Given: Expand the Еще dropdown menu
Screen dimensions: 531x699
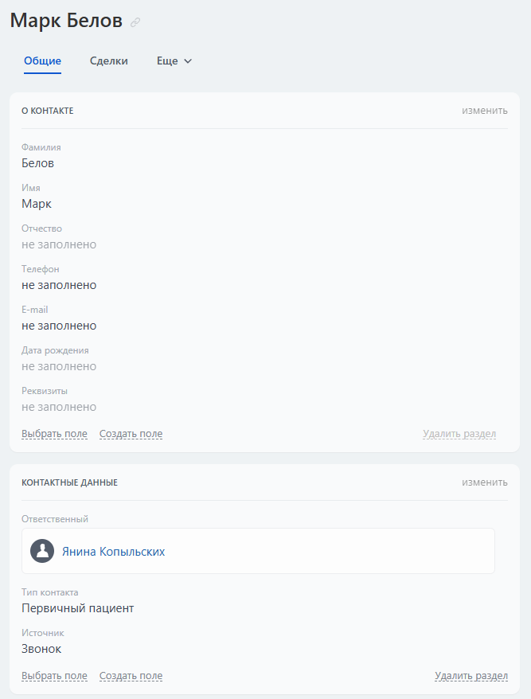Looking at the screenshot, I should pos(174,61).
